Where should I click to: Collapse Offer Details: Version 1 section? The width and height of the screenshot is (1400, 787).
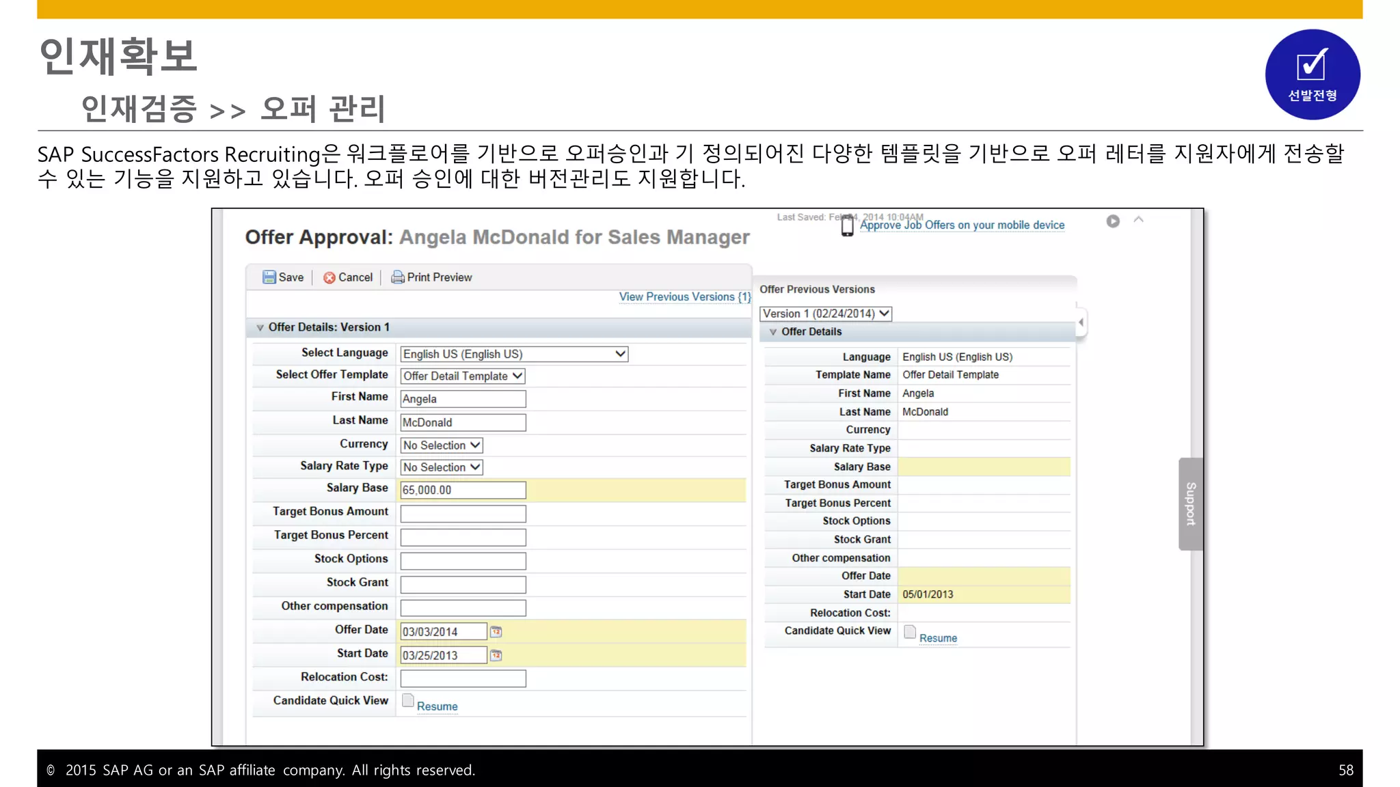click(x=260, y=328)
